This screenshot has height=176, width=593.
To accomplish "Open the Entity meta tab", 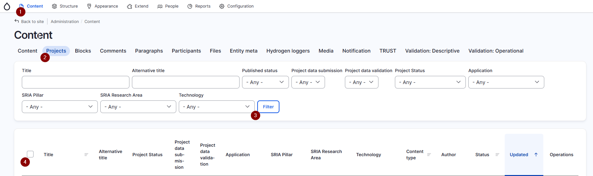I will (244, 51).
